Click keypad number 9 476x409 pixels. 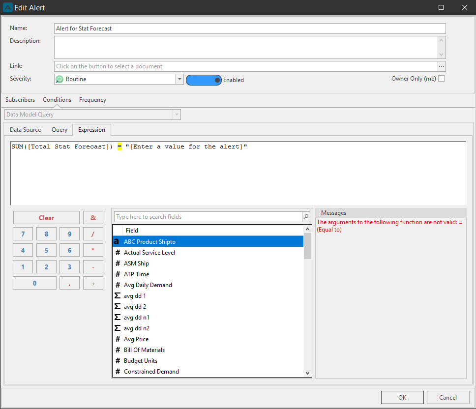(x=69, y=234)
